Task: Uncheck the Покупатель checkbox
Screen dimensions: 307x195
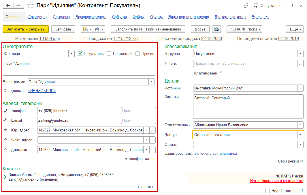Action: tap(80, 53)
